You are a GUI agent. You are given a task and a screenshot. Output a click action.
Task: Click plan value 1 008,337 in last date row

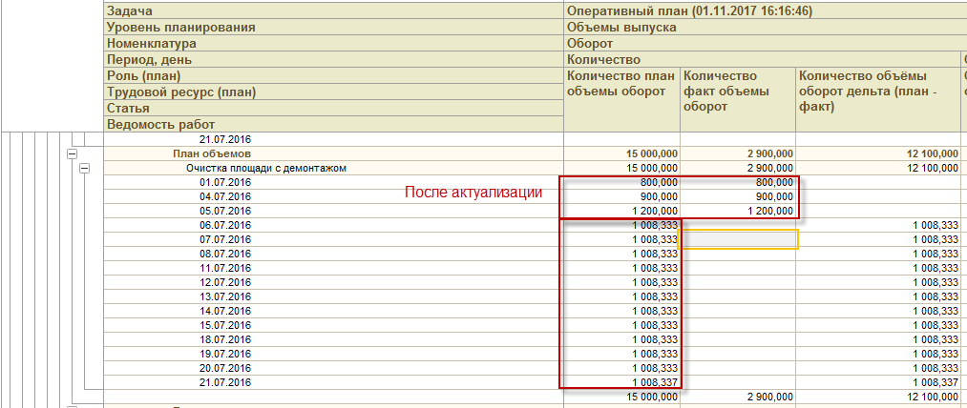pyautogui.click(x=656, y=382)
